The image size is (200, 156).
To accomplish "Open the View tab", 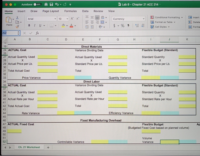I will point(111,11).
